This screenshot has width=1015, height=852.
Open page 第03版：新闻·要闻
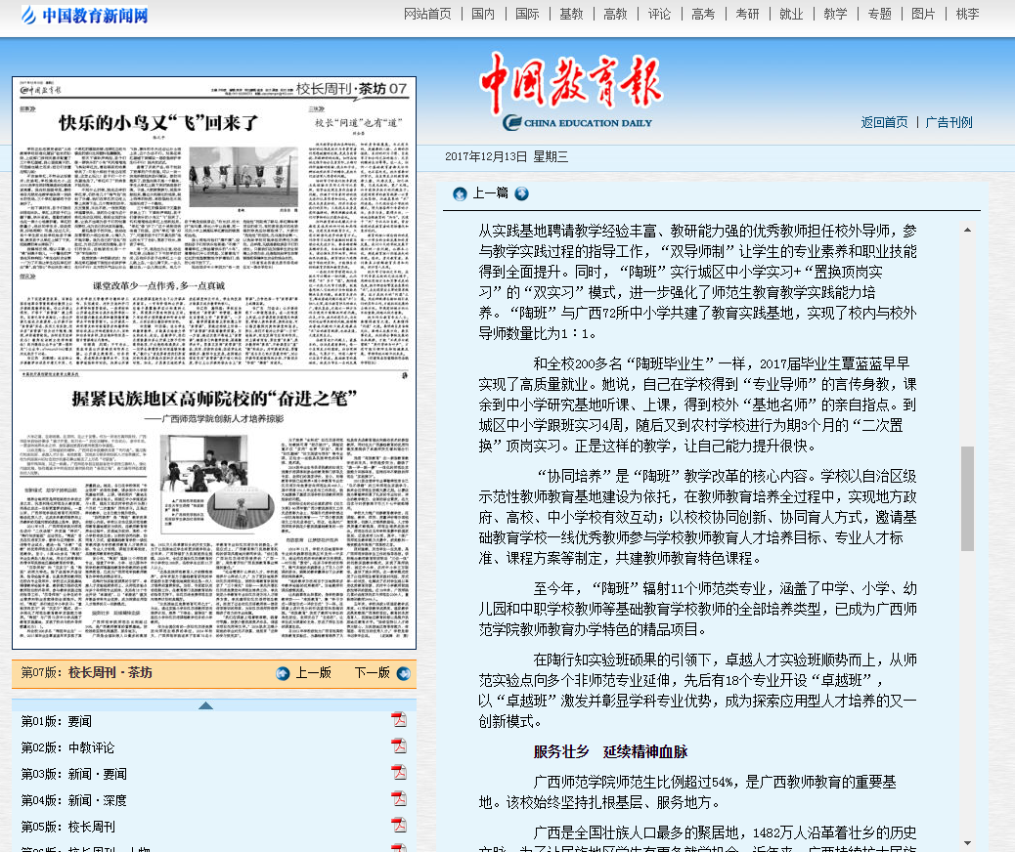(x=73, y=775)
